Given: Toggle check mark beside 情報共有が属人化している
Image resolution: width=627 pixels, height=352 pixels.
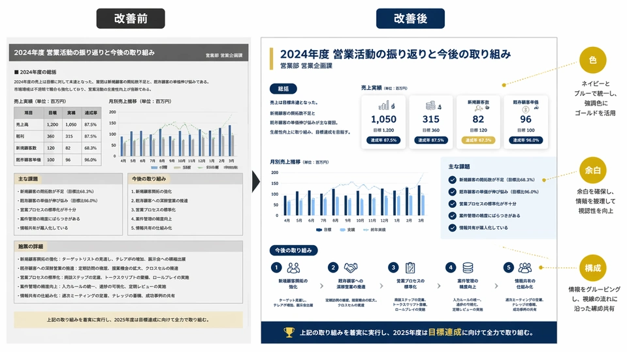Looking at the screenshot, I should coord(452,228).
